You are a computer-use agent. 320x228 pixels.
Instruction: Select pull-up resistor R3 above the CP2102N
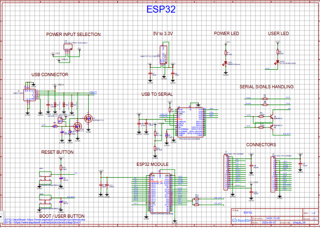point(170,110)
